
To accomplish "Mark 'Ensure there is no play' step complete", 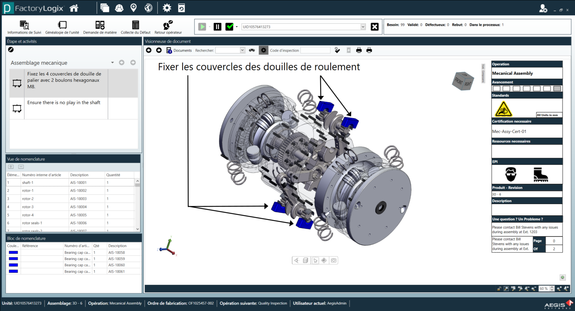I will pyautogui.click(x=17, y=108).
